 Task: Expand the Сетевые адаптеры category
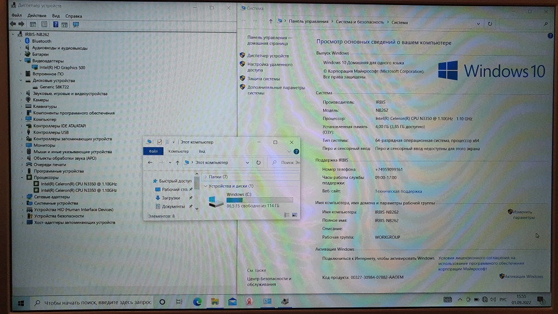[22, 197]
